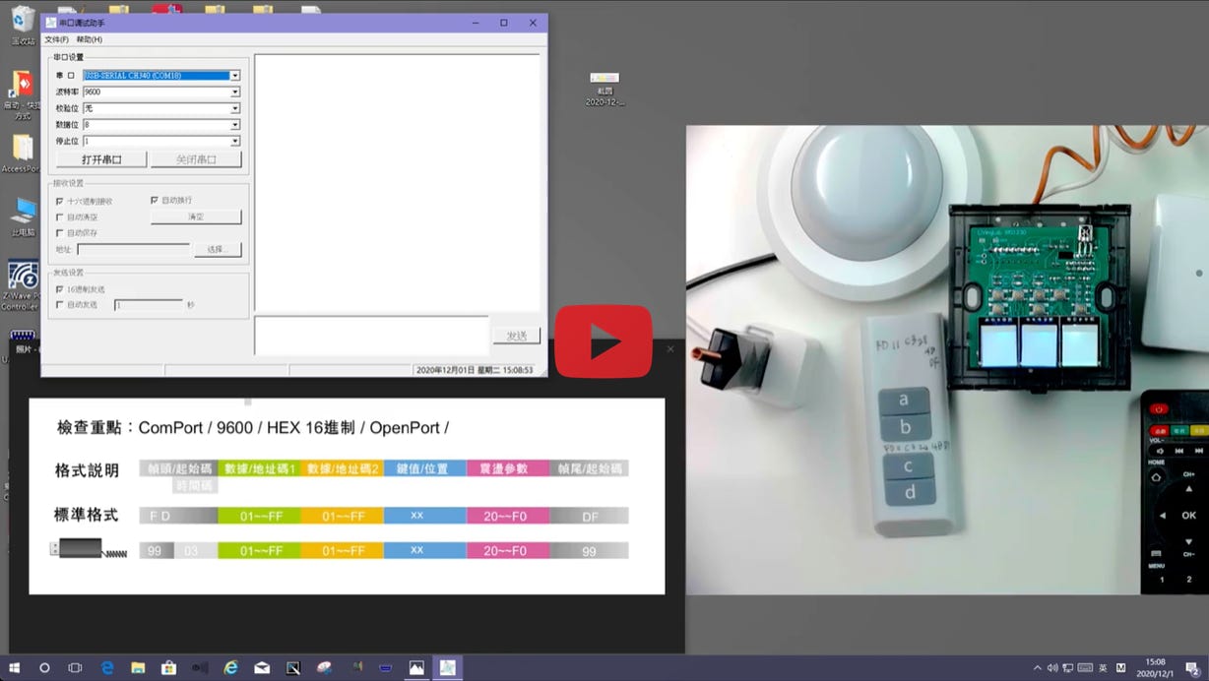Click the 打开串口 open port button
Viewport: 1209px width, 681px height.
101,159
